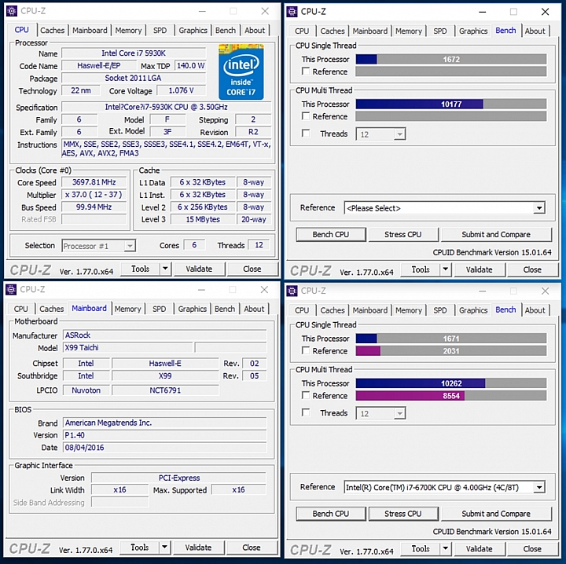
Task: Click the Intel Core i7 logo badge
Action: [x=241, y=71]
